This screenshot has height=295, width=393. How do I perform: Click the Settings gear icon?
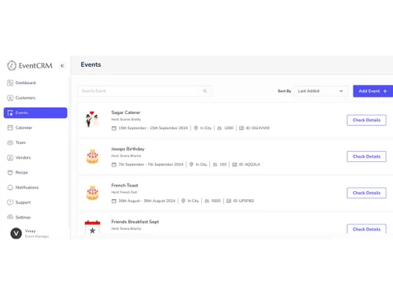point(10,217)
